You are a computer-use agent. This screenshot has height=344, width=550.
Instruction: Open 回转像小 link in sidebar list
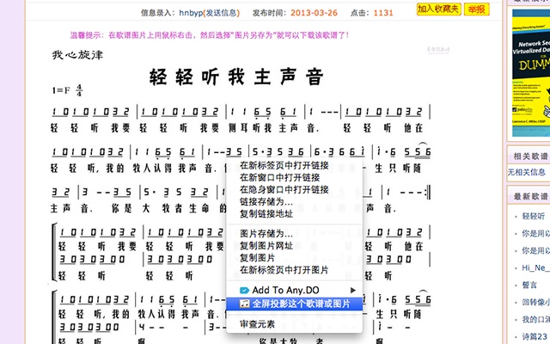[535, 302]
